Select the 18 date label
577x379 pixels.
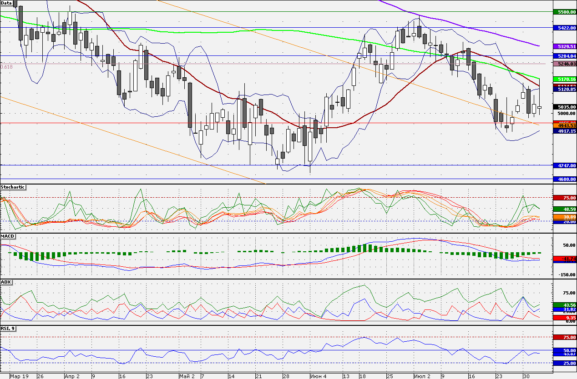[362, 376]
